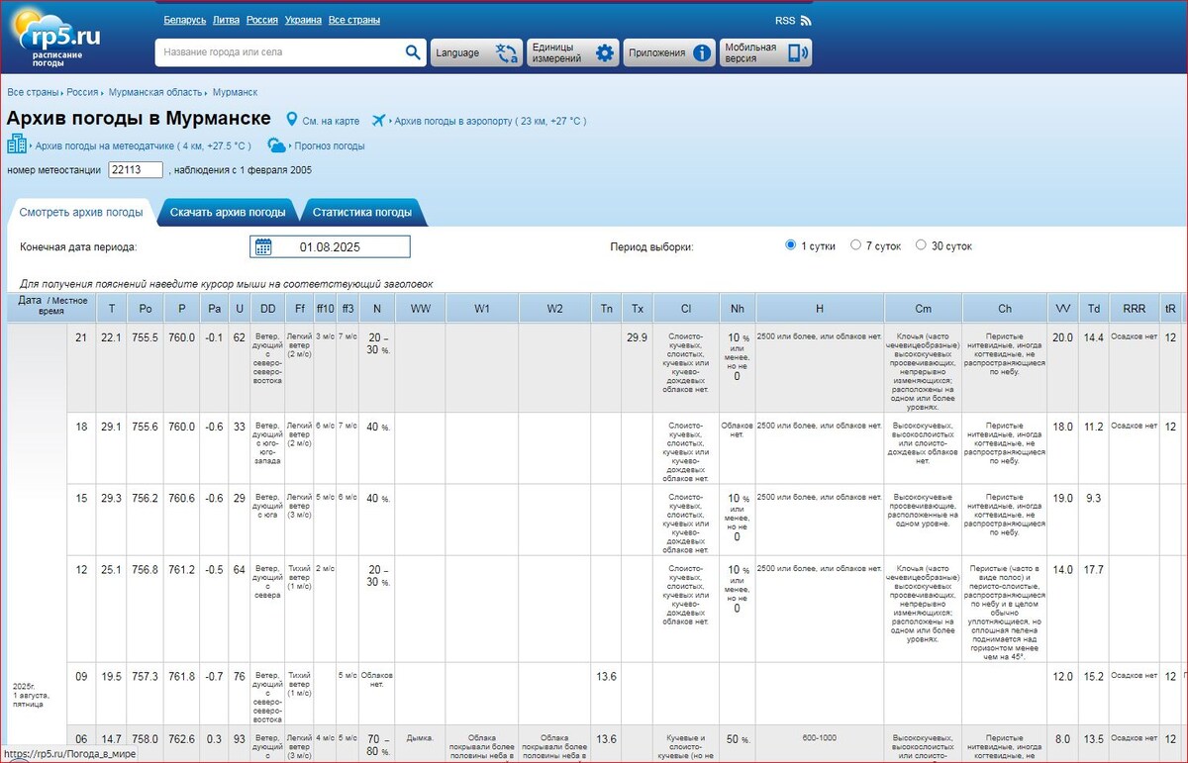Click pressure value 758.0 in row 06
The width and height of the screenshot is (1188, 763).
[x=146, y=738]
